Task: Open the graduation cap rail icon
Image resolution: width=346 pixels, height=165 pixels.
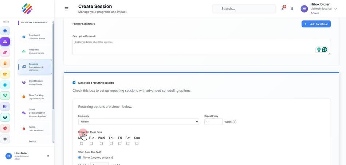Action: pos(5,74)
